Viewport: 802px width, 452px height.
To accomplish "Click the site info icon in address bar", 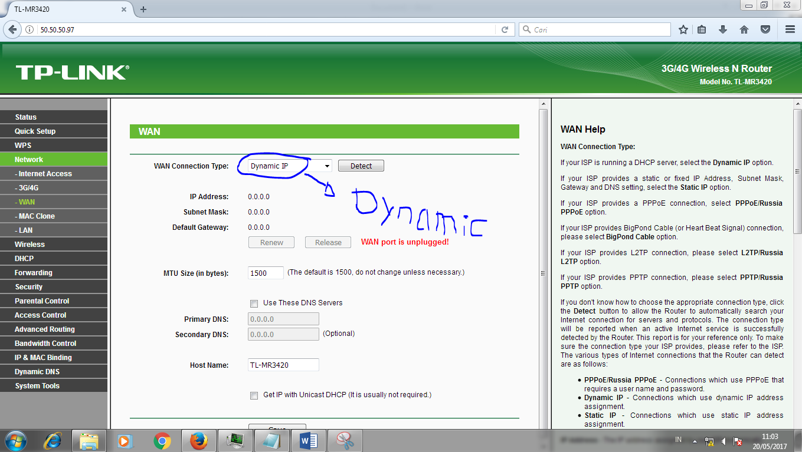I will point(30,29).
